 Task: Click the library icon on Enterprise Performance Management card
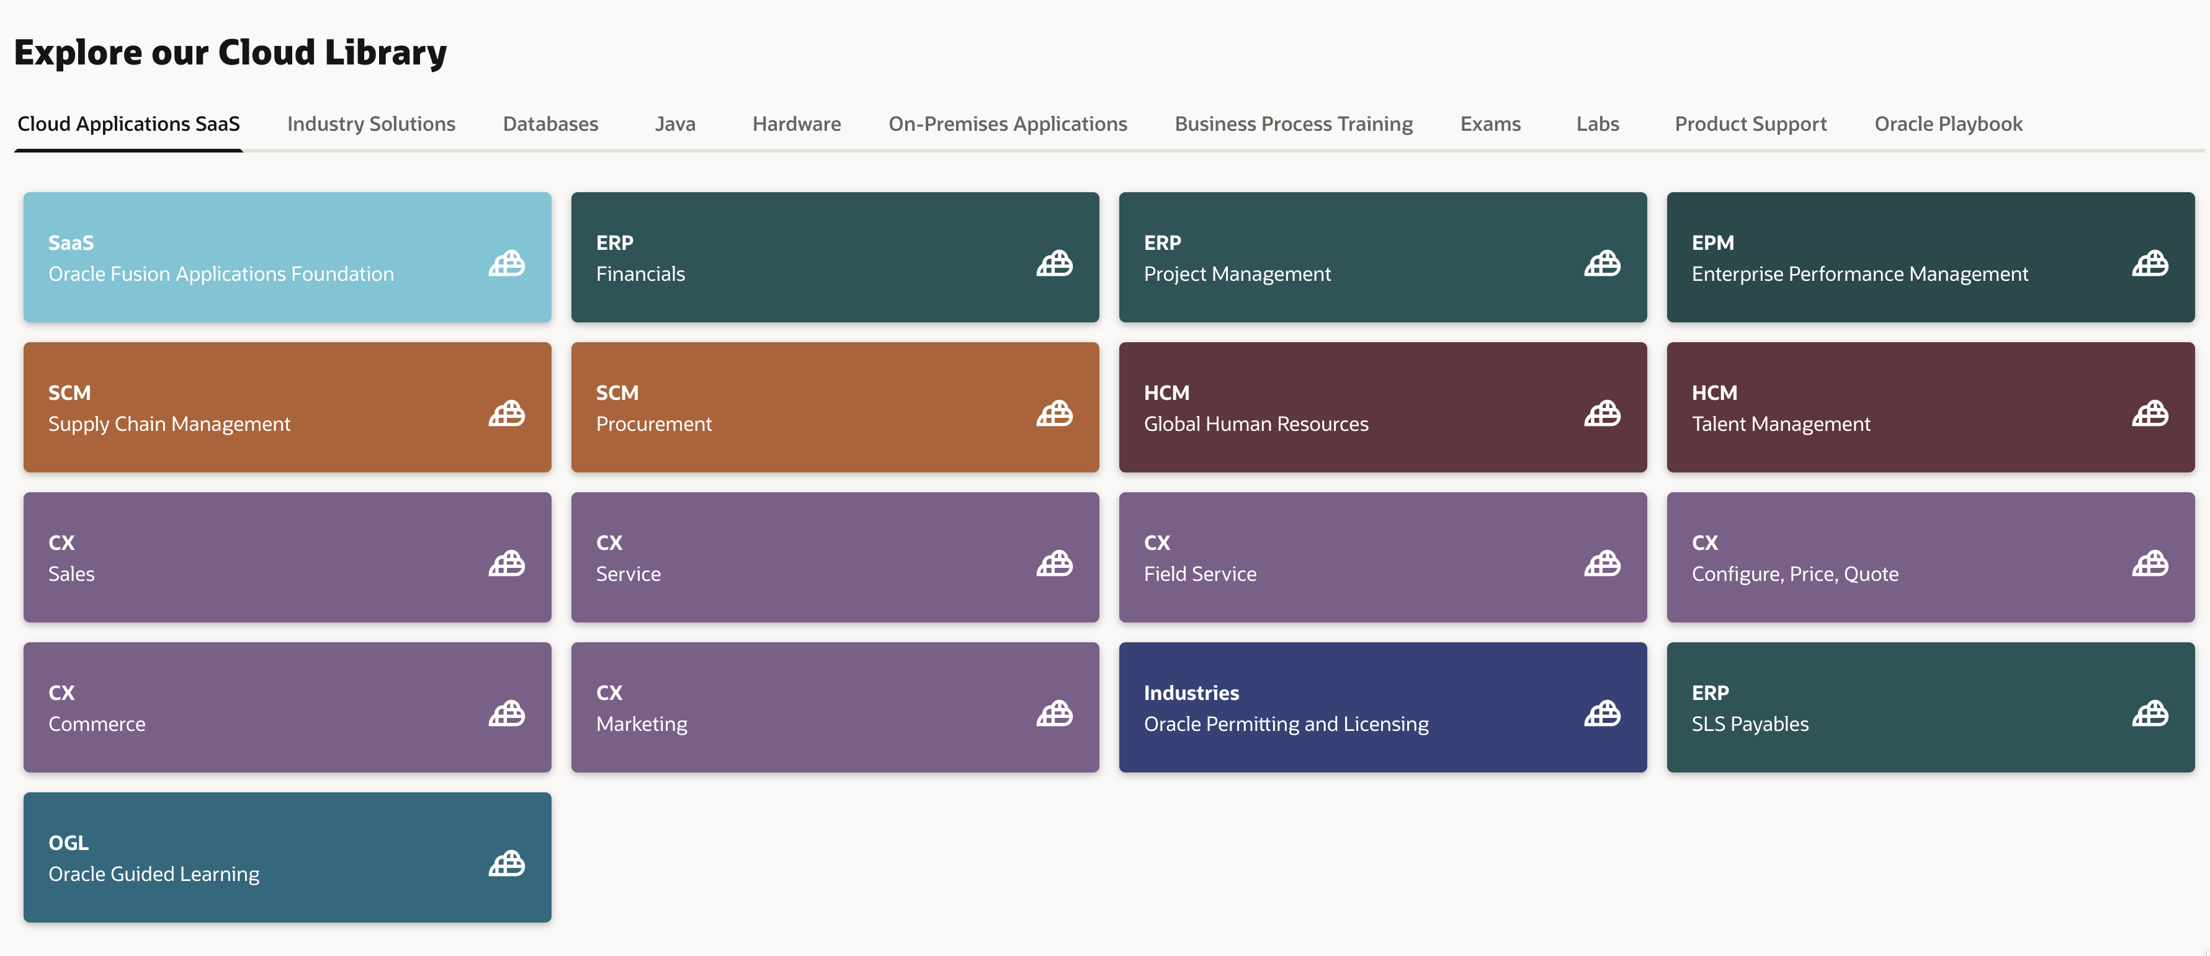pyautogui.click(x=2150, y=263)
